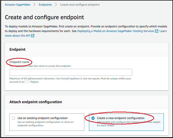Open the Amazon SageMaker breadcrumb link

[x=18, y=5]
